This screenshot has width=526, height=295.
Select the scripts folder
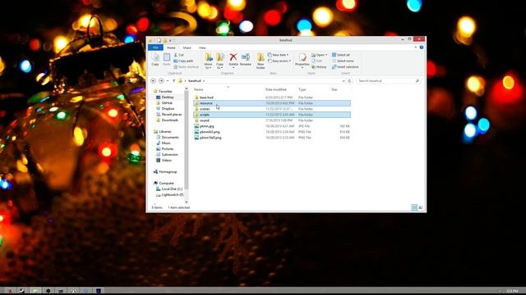tap(272, 115)
